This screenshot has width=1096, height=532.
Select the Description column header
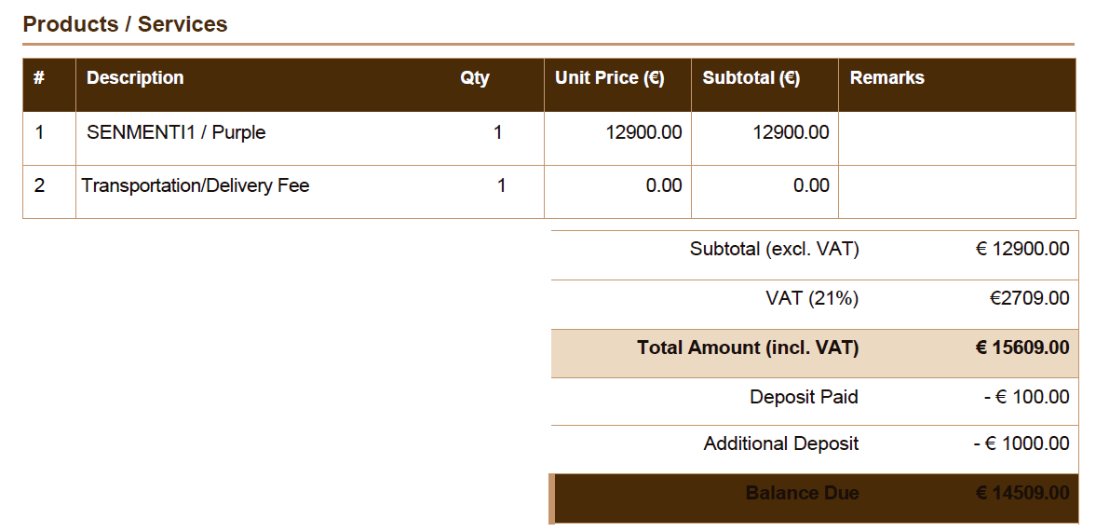tap(135, 77)
